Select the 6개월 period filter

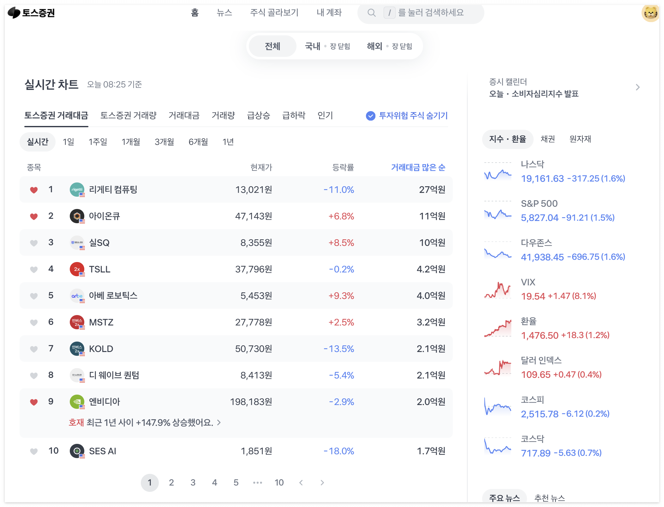pyautogui.click(x=198, y=142)
